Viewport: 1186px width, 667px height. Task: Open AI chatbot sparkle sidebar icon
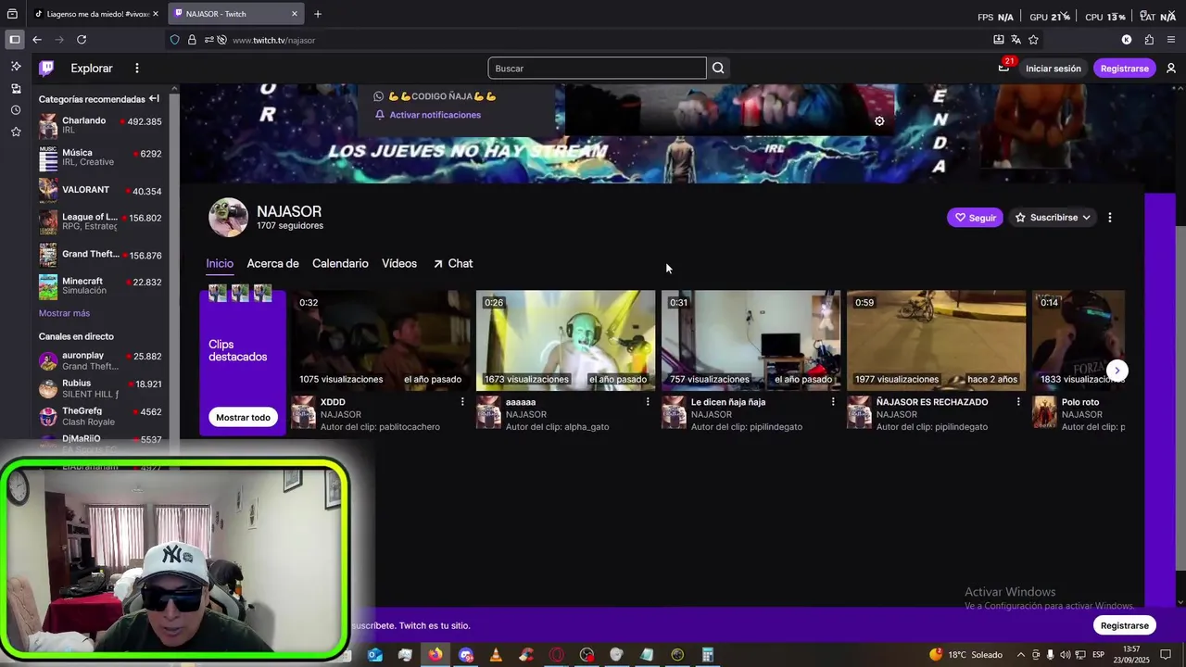point(16,67)
